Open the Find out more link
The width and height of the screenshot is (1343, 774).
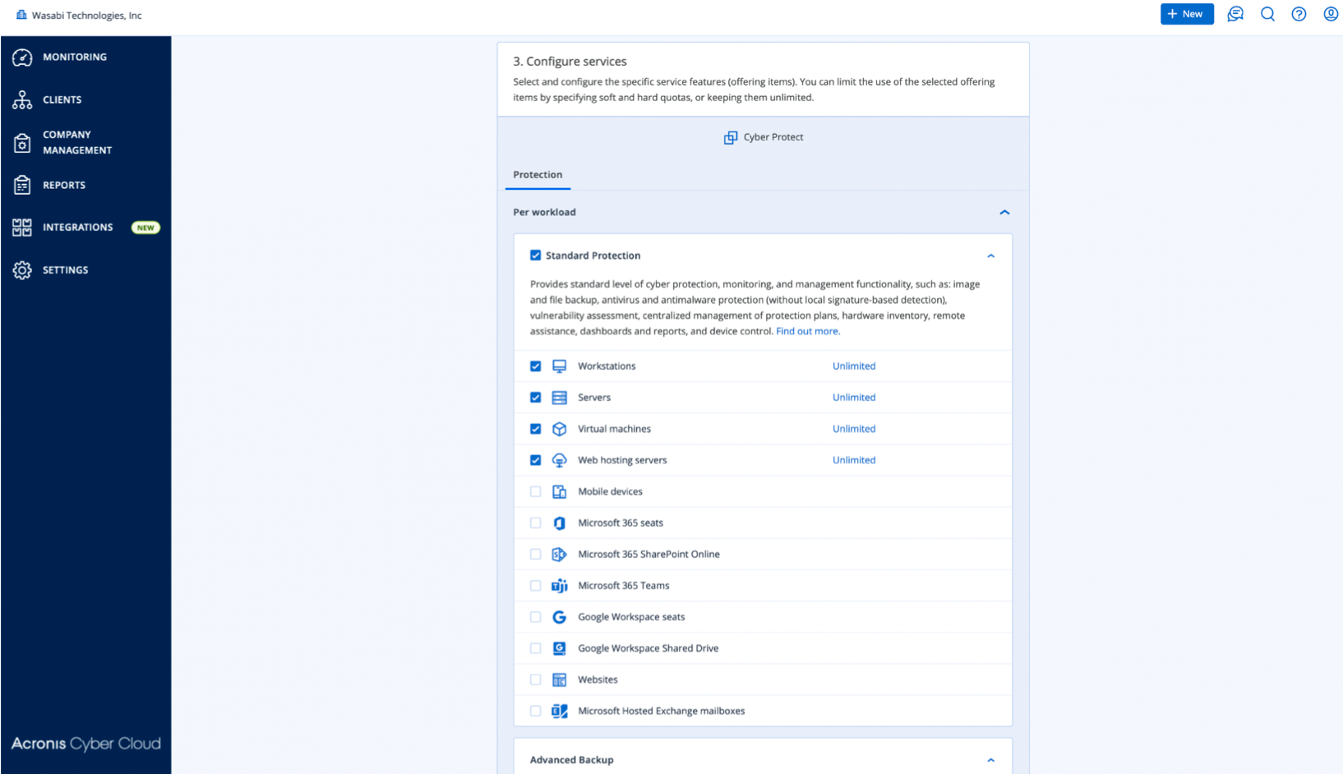[x=807, y=331]
